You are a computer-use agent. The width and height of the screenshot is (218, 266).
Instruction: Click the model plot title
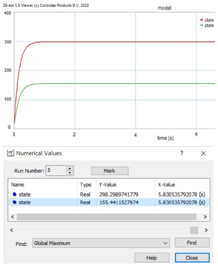click(x=165, y=8)
